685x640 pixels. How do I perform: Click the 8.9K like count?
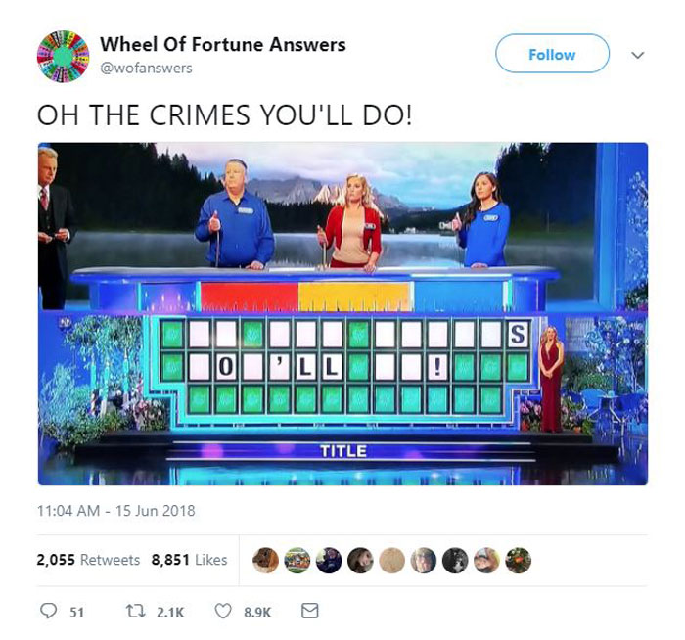coord(257,612)
